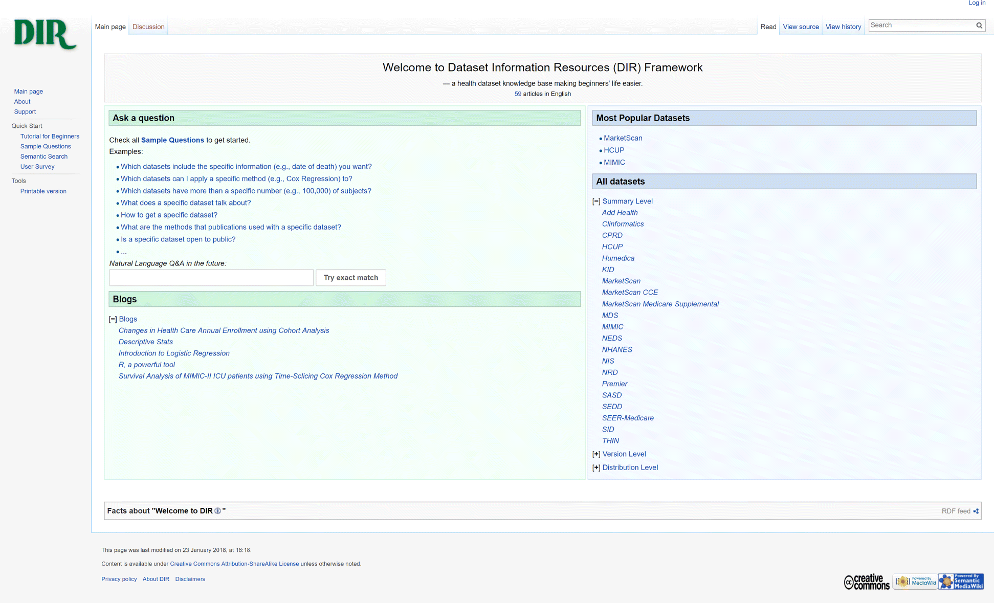Open Printable version
The width and height of the screenshot is (994, 603).
pos(43,191)
